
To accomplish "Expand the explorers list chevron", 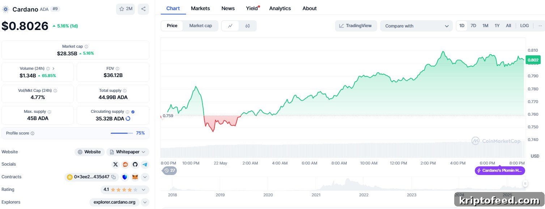I will pyautogui.click(x=145, y=202).
